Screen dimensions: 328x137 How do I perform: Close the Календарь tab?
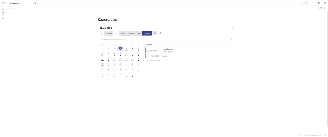[x=35, y=3]
